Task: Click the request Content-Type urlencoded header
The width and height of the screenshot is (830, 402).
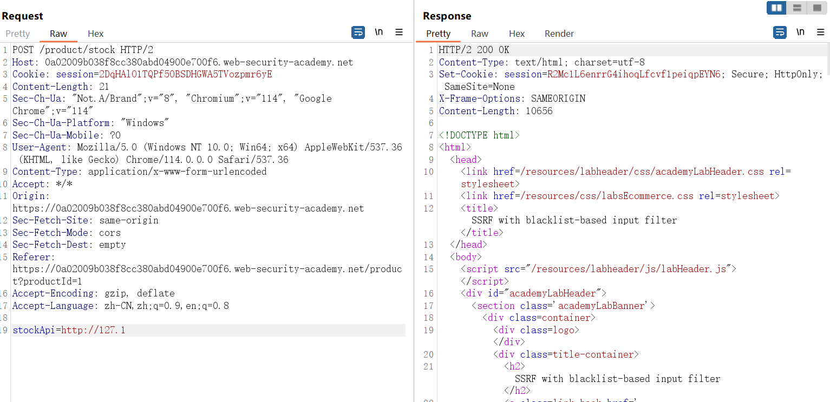Action: (140, 172)
